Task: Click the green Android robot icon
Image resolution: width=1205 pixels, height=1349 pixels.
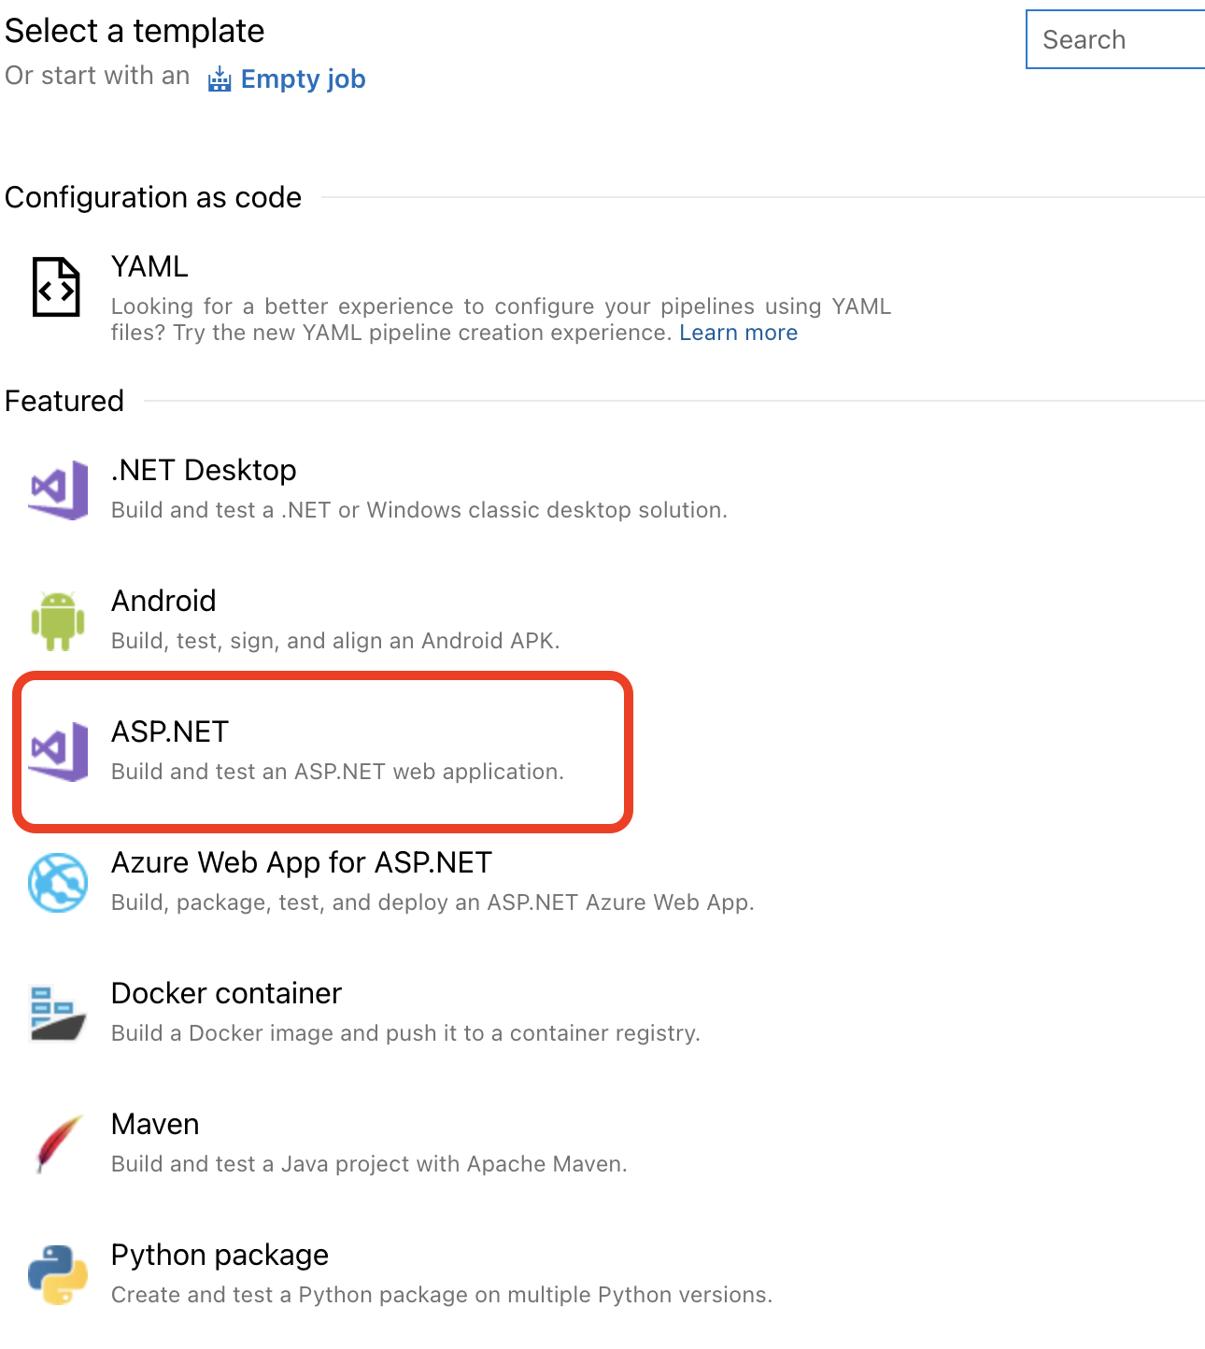Action: click(58, 619)
